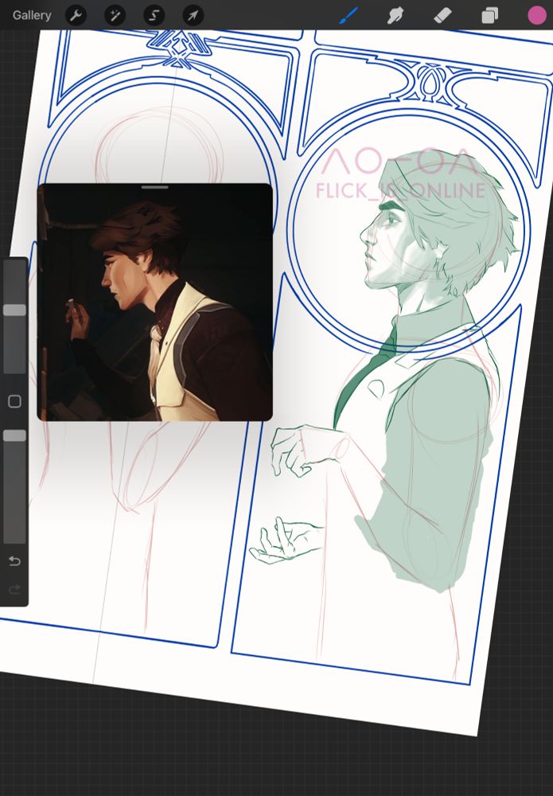This screenshot has height=796, width=553.
Task: Open the Actions wrench menu
Action: (x=76, y=16)
